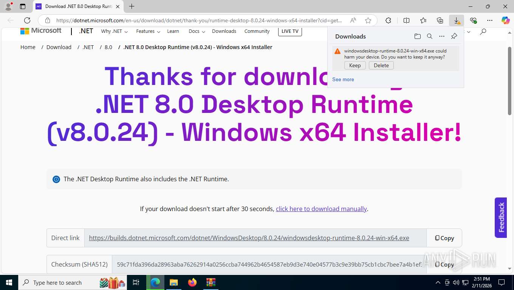Expand the Why .NET menu
514x290 pixels.
pyautogui.click(x=114, y=31)
